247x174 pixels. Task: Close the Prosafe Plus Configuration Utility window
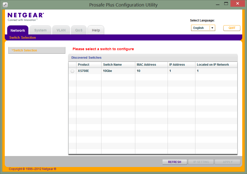coord(237,3)
